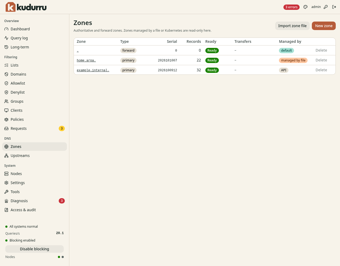Click the Upstreams network icon
340x266 pixels.
click(x=6, y=156)
